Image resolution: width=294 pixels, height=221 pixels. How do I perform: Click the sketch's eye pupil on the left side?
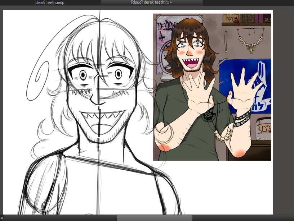(83, 75)
